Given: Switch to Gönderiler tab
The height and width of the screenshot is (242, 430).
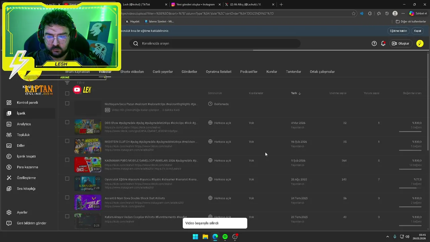Looking at the screenshot, I should (x=189, y=72).
